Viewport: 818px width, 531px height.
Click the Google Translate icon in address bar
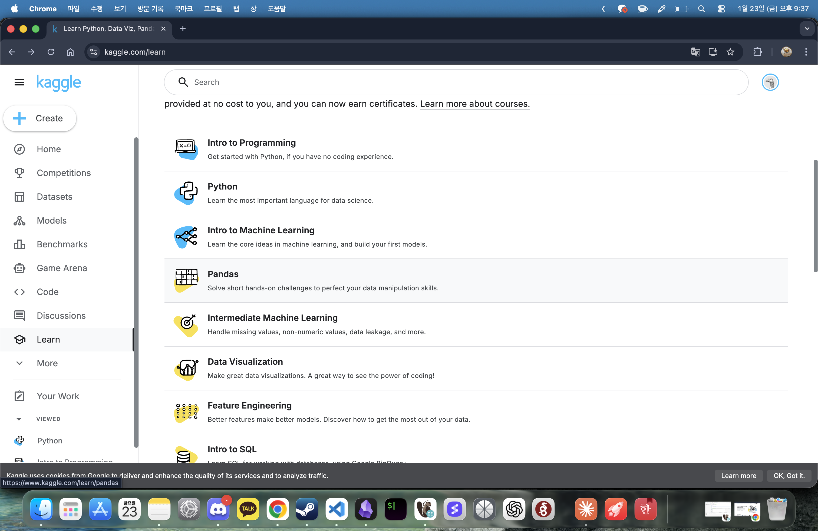695,52
